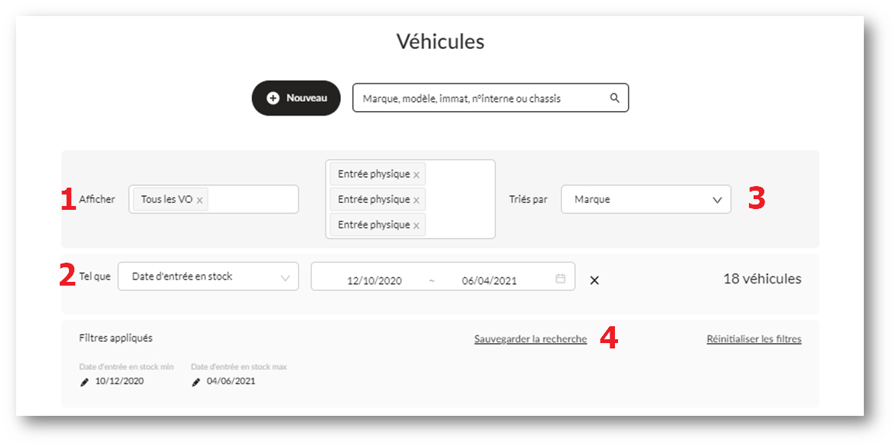Open the calendar icon in date range
Image resolution: width=896 pixels, height=448 pixels.
tap(561, 279)
